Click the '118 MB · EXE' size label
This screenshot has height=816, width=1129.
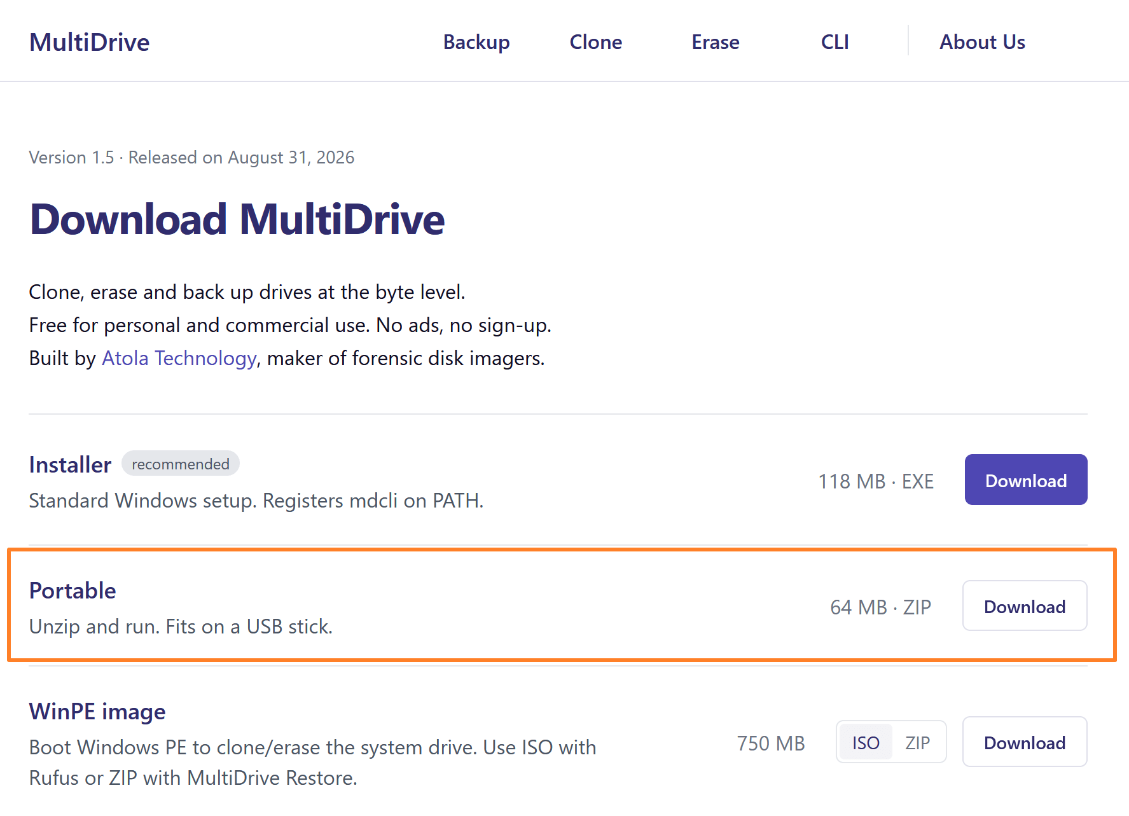(x=876, y=481)
